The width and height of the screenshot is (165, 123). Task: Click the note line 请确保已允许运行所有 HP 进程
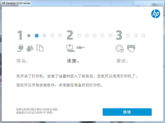point(35,113)
